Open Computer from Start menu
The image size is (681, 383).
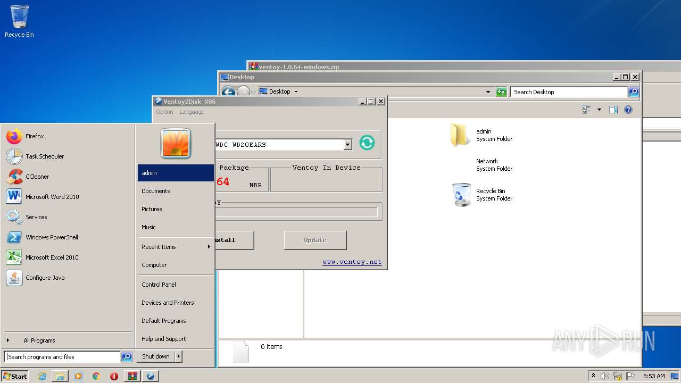click(176, 265)
